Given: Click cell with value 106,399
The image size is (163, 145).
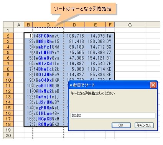Looking at the screenshot, I should coord(95,53).
